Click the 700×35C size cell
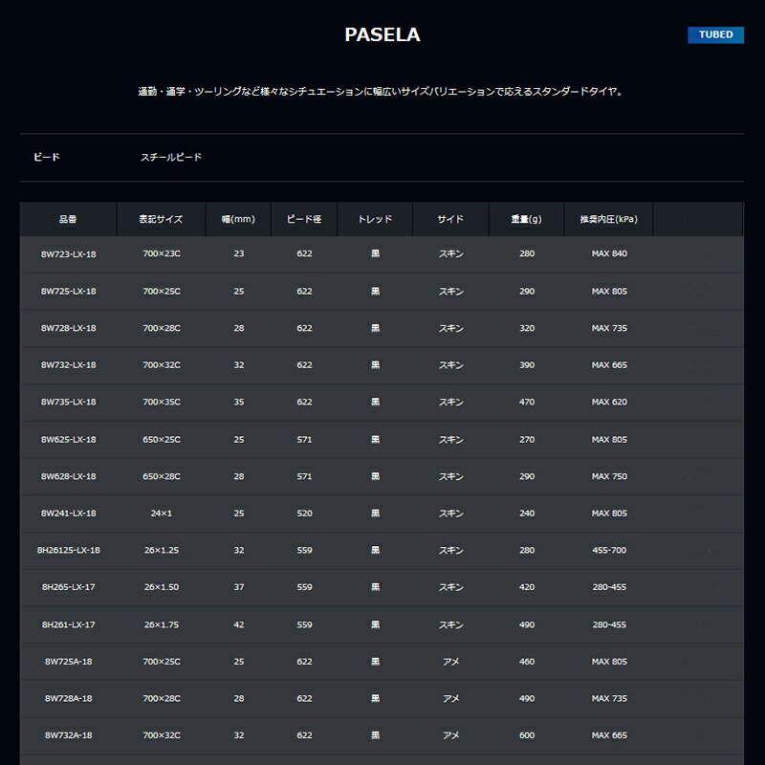 point(162,402)
